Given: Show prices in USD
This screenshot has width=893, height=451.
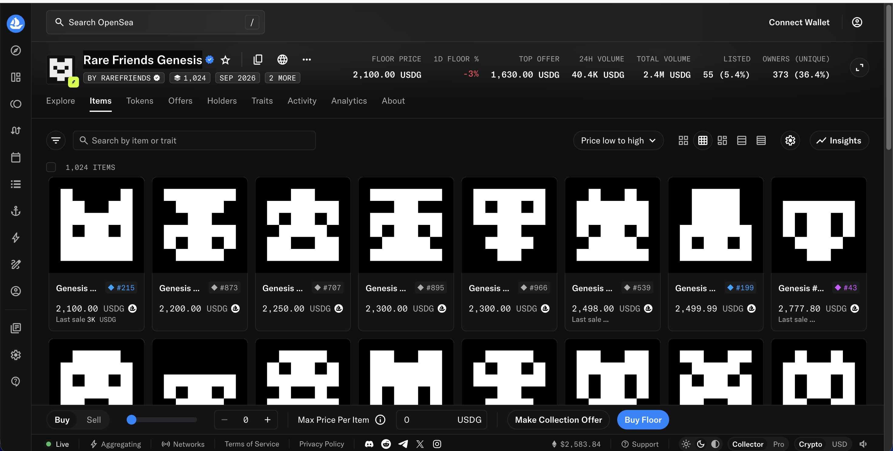Looking at the screenshot, I should [x=839, y=444].
